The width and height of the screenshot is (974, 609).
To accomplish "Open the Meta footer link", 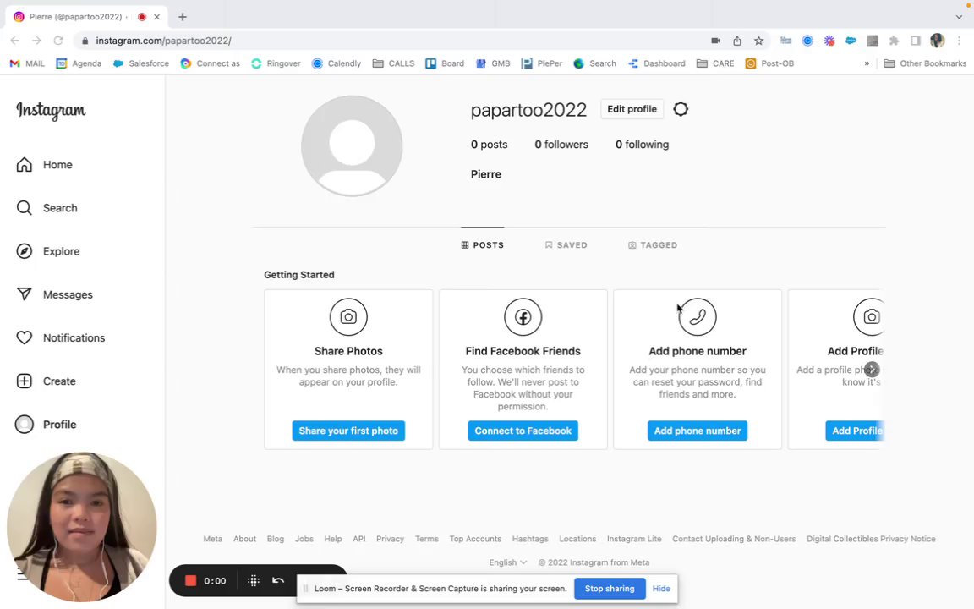I will (212, 539).
